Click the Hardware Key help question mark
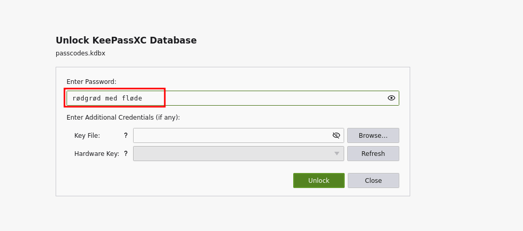523x231 pixels. coord(126,154)
